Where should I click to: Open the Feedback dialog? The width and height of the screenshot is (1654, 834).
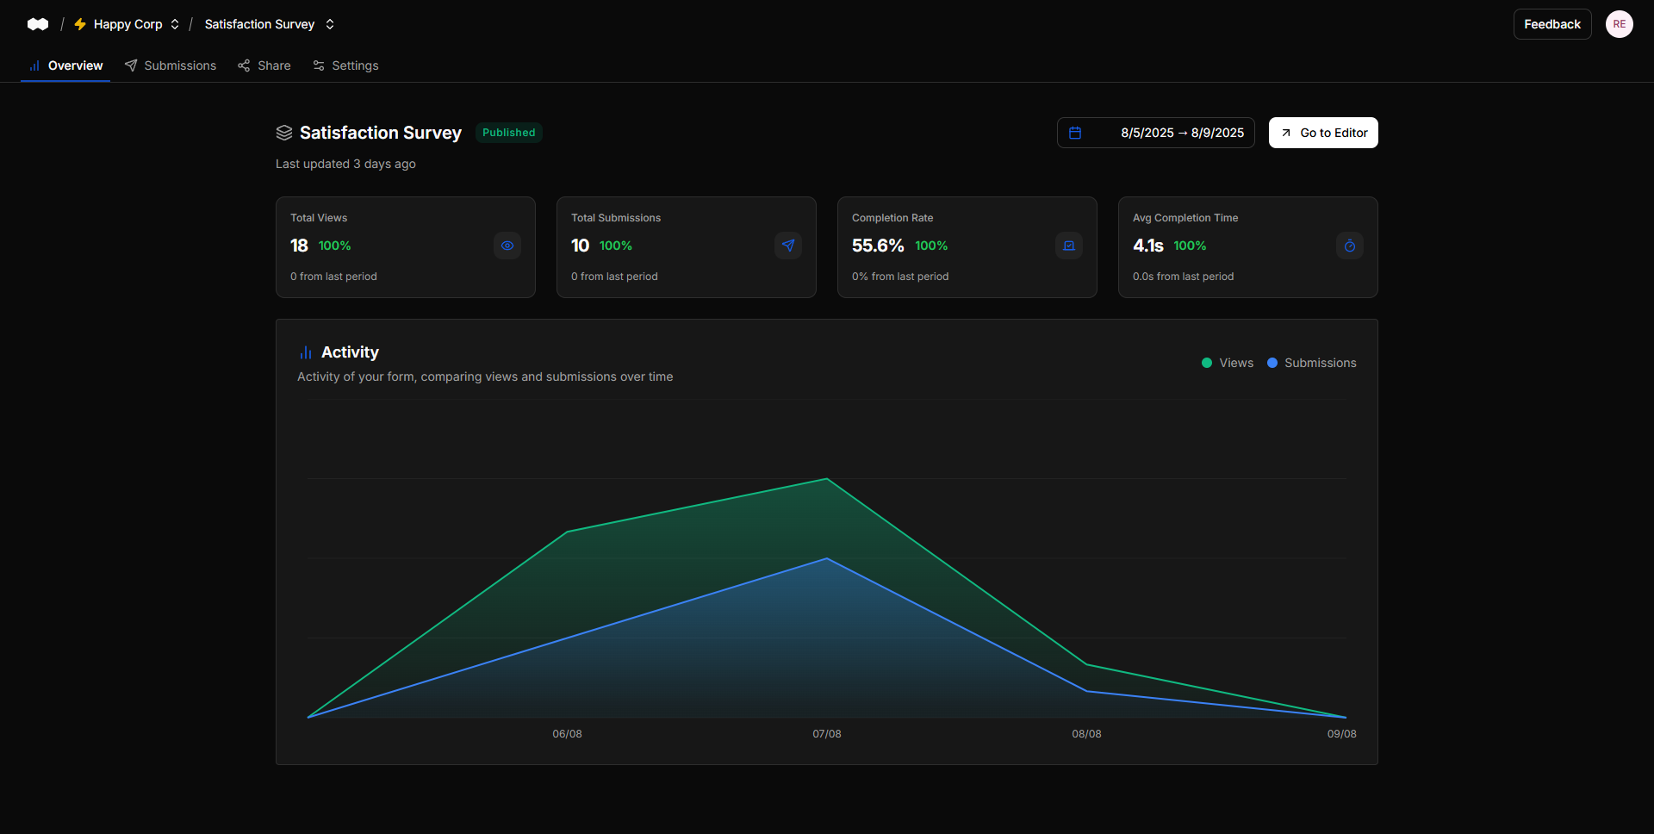[1551, 24]
